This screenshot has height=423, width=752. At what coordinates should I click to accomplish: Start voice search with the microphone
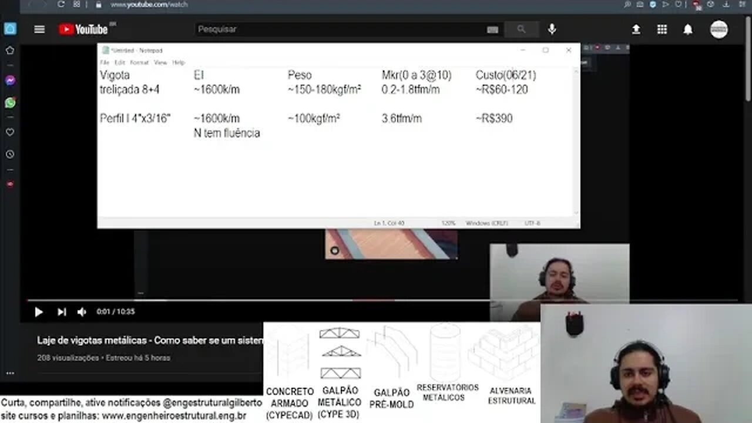[552, 29]
